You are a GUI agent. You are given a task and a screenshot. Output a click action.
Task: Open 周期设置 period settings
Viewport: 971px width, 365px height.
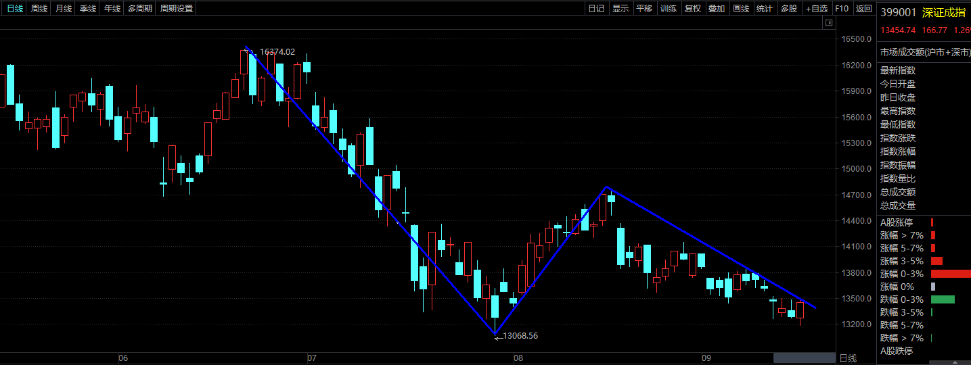tap(177, 9)
